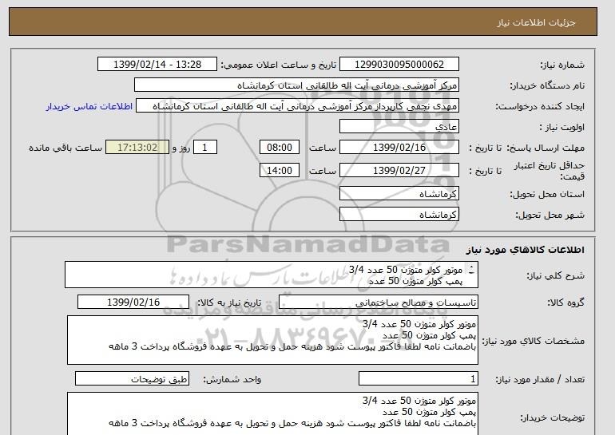Click the goods group field تاسیسات و مصالح ساختمانی
Screen dimensions: 615x435
pos(379,303)
